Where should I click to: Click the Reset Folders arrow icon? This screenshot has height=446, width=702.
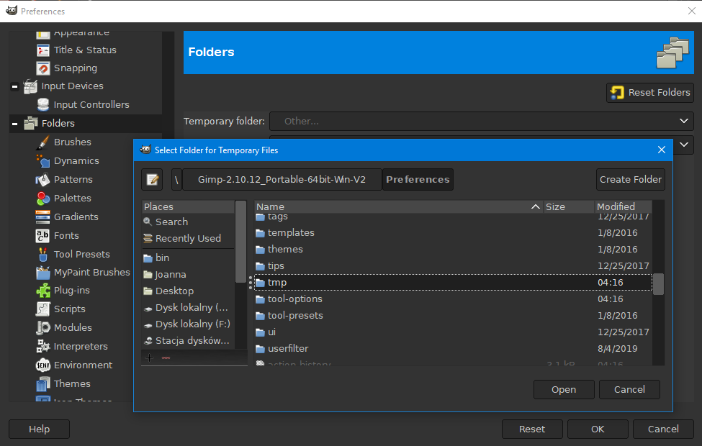[x=617, y=93]
